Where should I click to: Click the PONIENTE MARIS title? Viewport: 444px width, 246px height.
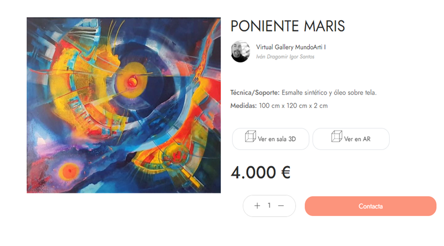(x=288, y=26)
